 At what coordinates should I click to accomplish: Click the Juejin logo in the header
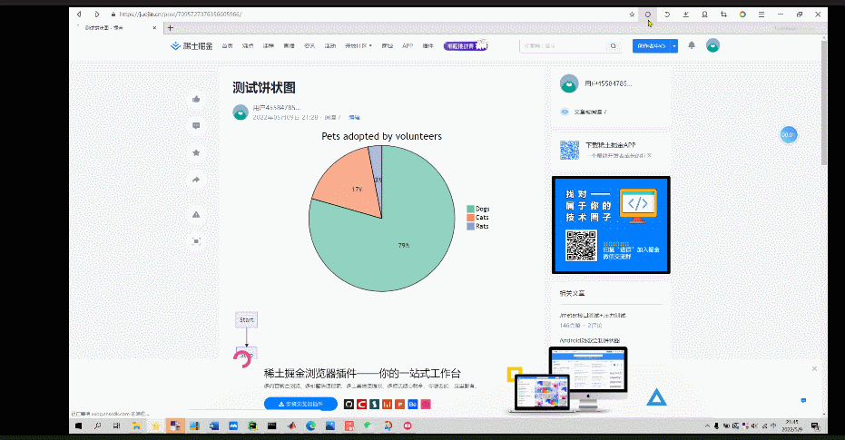(192, 46)
